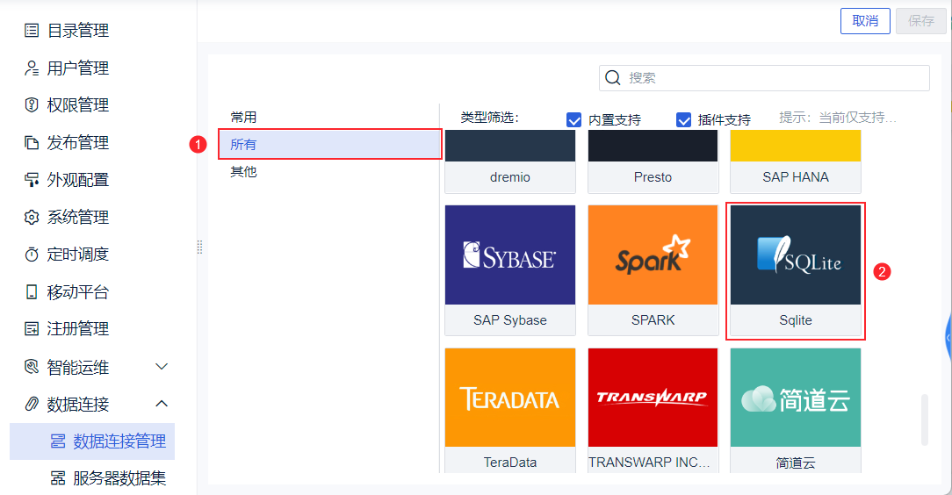Viewport: 952px width, 495px height.
Task: Click the 外观配置 paint roller icon
Action: [32, 180]
